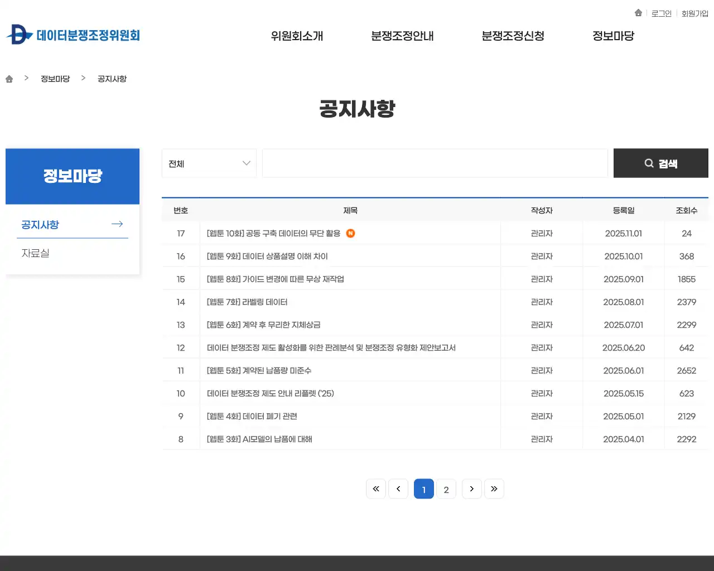Click the next page arrow
This screenshot has height=571, width=714.
coord(471,488)
